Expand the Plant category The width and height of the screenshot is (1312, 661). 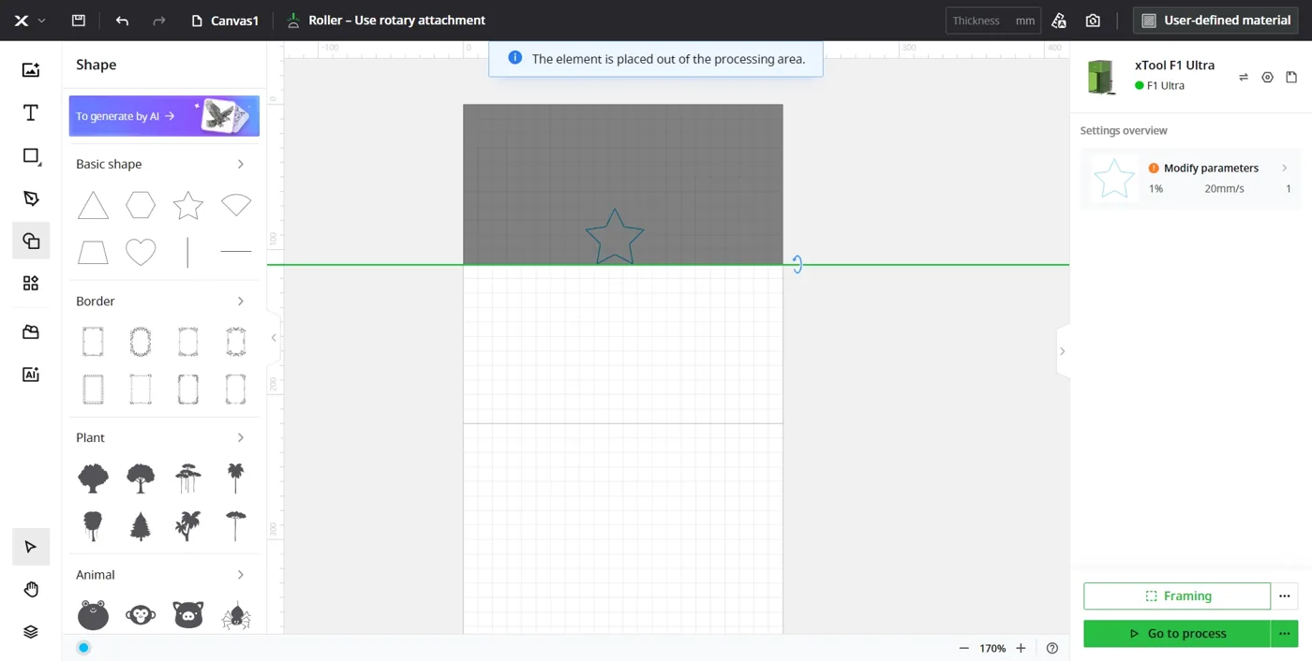241,438
